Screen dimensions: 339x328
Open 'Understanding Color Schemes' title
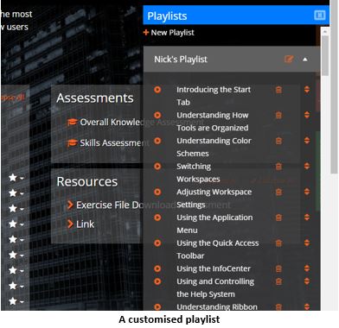(x=214, y=147)
